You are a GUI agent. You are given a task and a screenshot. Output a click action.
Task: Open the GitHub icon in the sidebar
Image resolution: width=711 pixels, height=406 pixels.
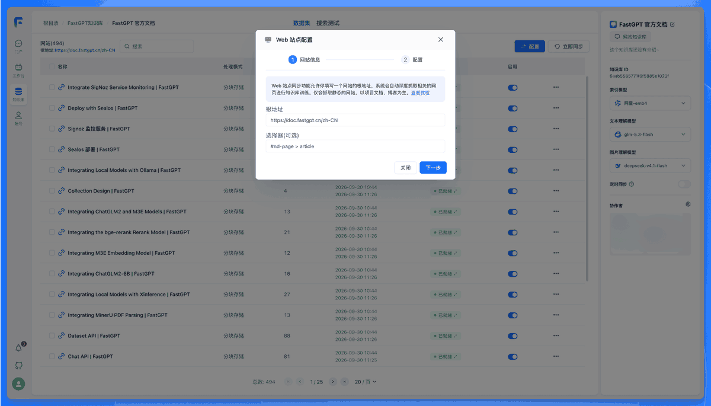click(x=19, y=366)
